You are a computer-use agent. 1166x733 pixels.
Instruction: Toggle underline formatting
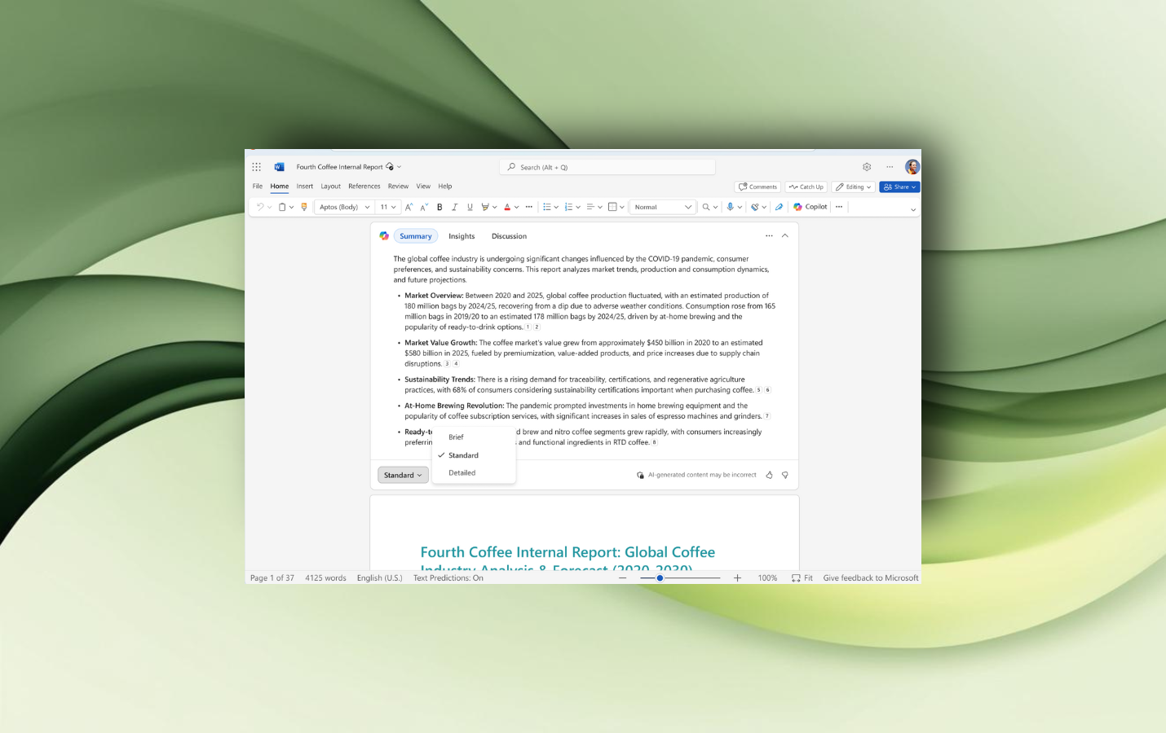tap(470, 207)
